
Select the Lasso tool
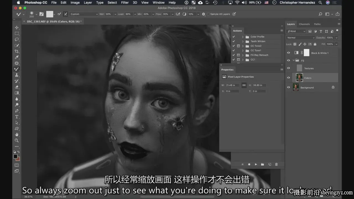click(x=17, y=39)
